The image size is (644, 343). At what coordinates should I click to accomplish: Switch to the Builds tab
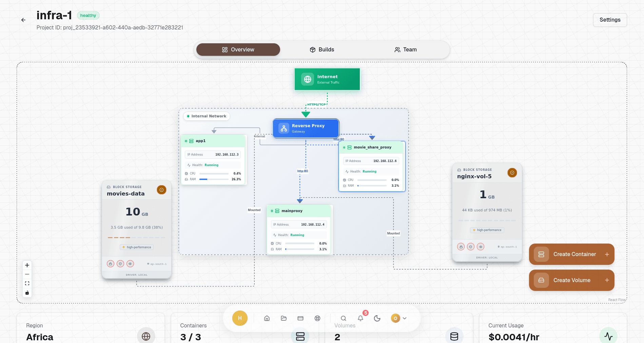(321, 49)
